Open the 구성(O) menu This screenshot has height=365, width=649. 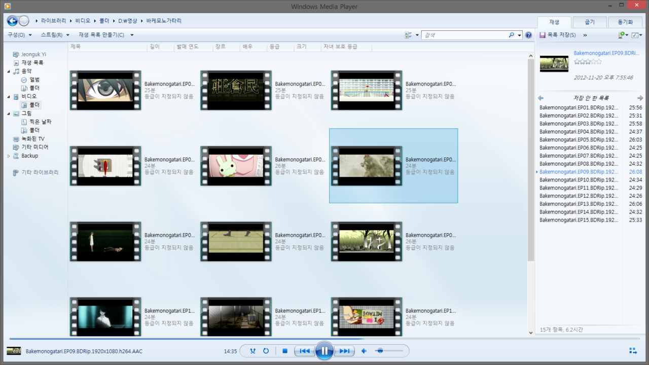[20, 35]
